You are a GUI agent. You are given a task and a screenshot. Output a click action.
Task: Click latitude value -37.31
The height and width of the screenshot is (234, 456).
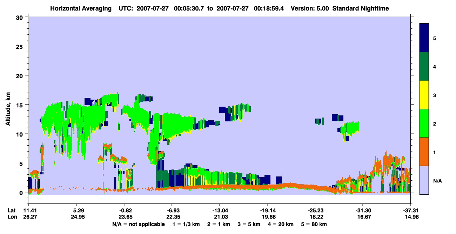click(410, 211)
